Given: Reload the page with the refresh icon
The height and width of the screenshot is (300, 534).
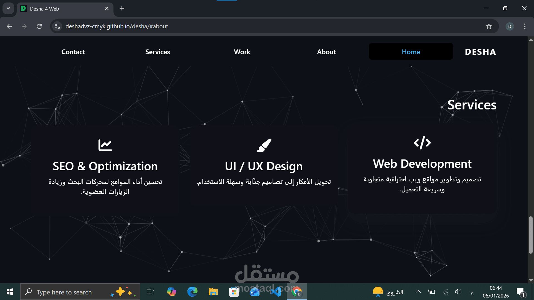Looking at the screenshot, I should coord(39,26).
